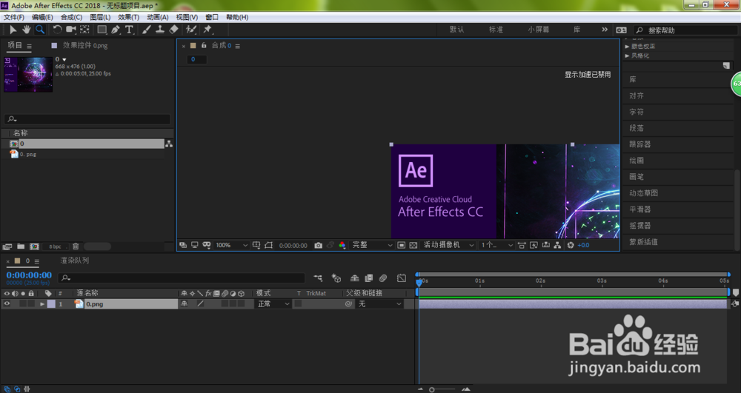Select the Horizontal Type tool
The image size is (741, 393).
[x=129, y=30]
